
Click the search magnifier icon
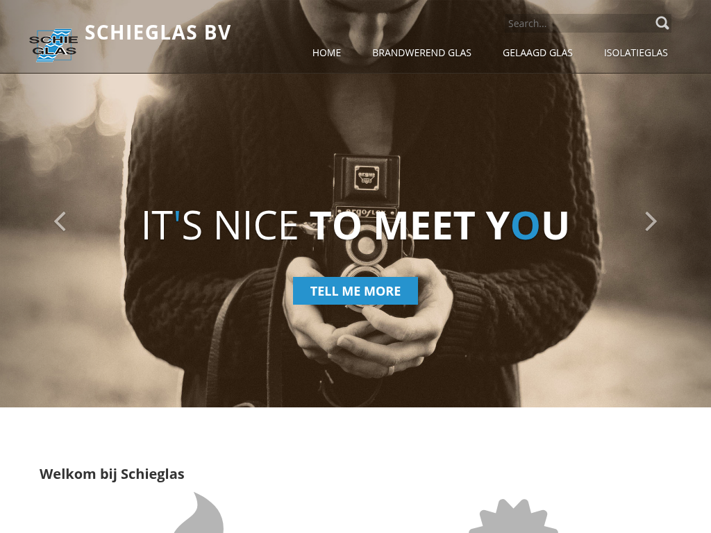[x=662, y=23]
